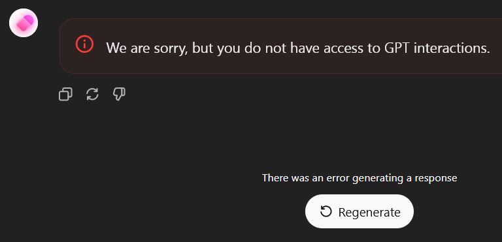This screenshot has height=242, width=502.
Task: Select the 'Regenerate' label text in the button
Action: click(x=369, y=212)
